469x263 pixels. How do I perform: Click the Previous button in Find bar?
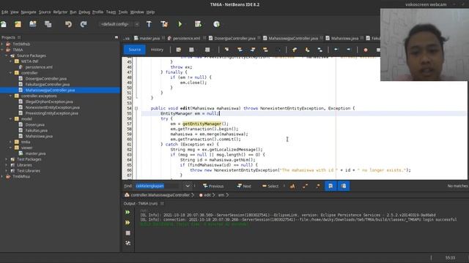click(213, 186)
